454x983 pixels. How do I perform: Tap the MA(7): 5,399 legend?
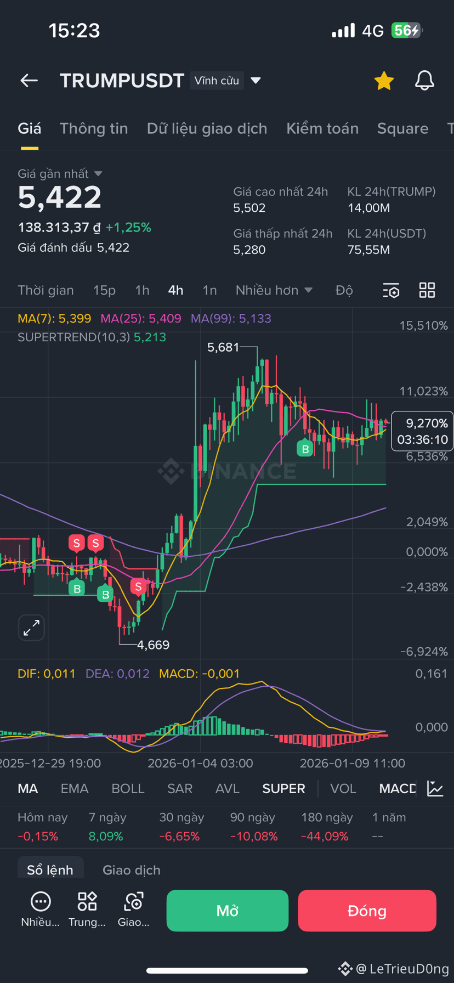[54, 319]
